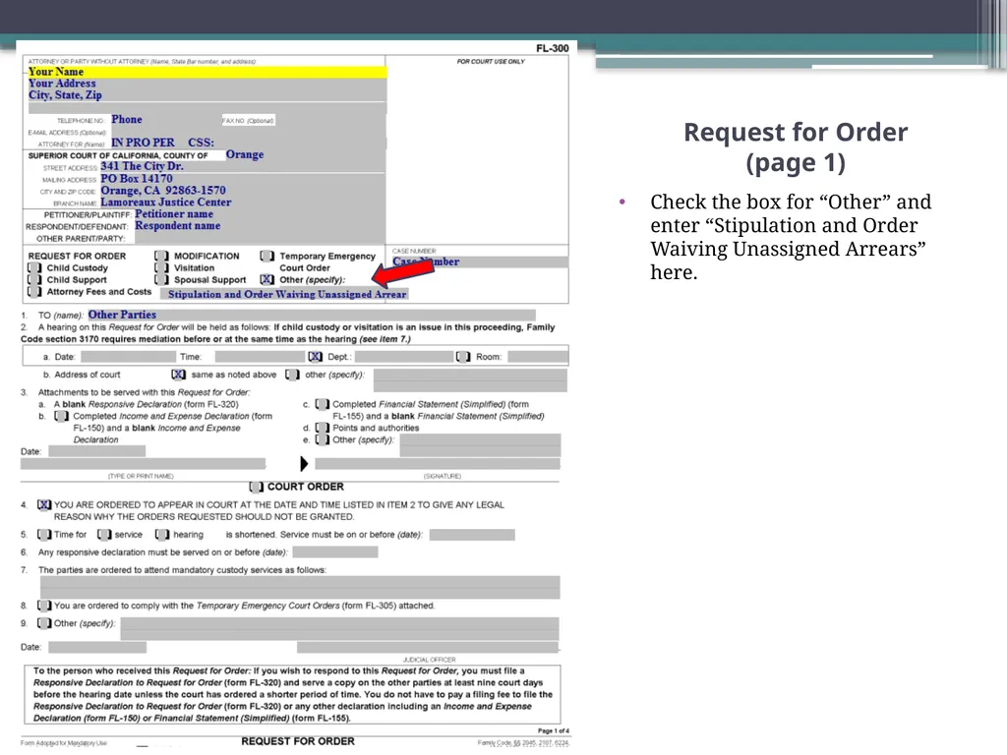The width and height of the screenshot is (1007, 755).
Task: Click the Your Address field
Action: [207, 84]
